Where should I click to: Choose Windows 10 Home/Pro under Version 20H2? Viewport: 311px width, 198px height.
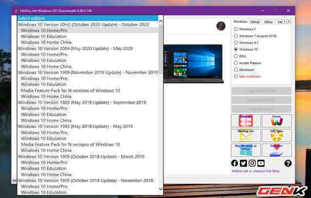(x=88, y=30)
